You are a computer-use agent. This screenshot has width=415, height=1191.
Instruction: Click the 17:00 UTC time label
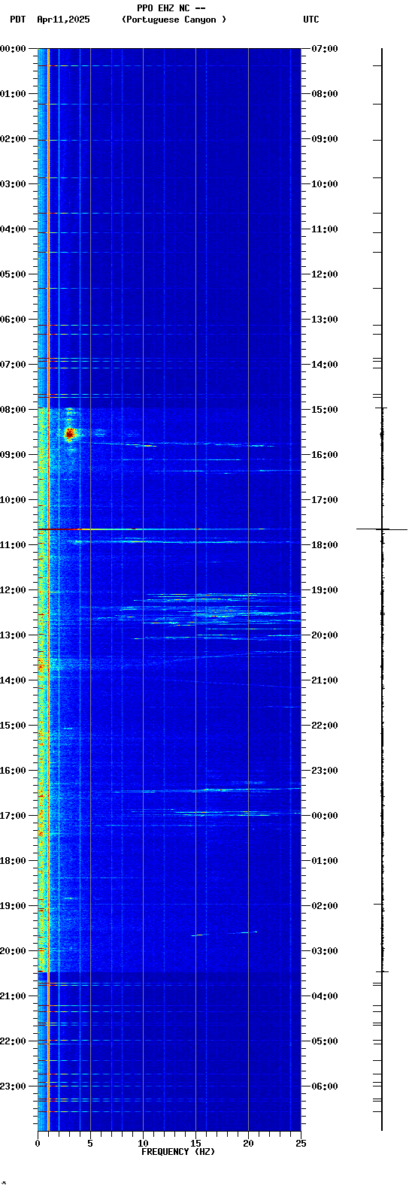tap(325, 500)
